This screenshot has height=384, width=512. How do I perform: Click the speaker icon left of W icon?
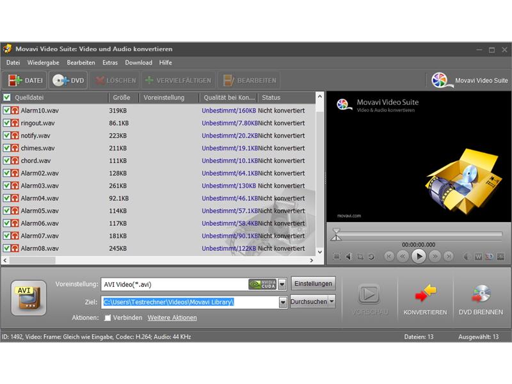(x=467, y=257)
